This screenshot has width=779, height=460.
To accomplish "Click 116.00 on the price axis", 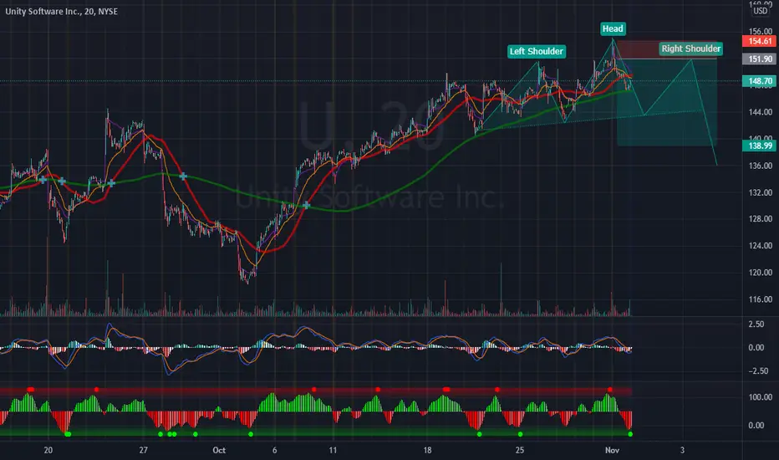I will [x=760, y=299].
